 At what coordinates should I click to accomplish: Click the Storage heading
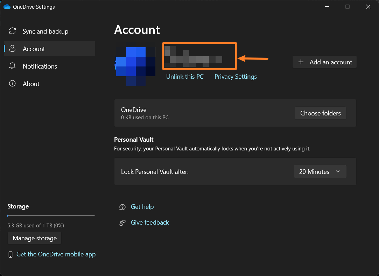click(18, 206)
